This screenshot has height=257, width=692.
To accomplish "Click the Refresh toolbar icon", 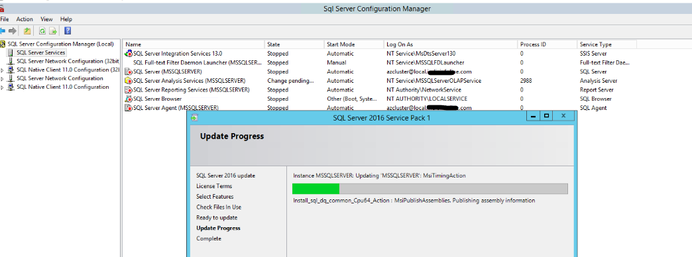I will [42, 31].
